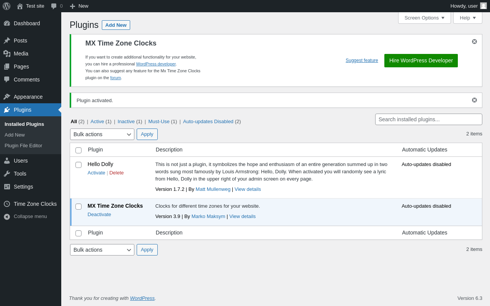
Task: Click the WordPress logo icon
Action: point(7,6)
